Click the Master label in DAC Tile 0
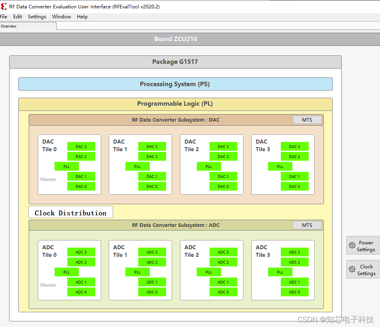380x327 pixels. [49, 179]
